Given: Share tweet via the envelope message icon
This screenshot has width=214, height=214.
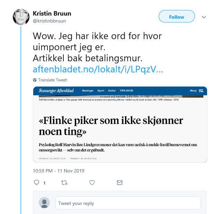Looking at the screenshot, I should (119, 182).
